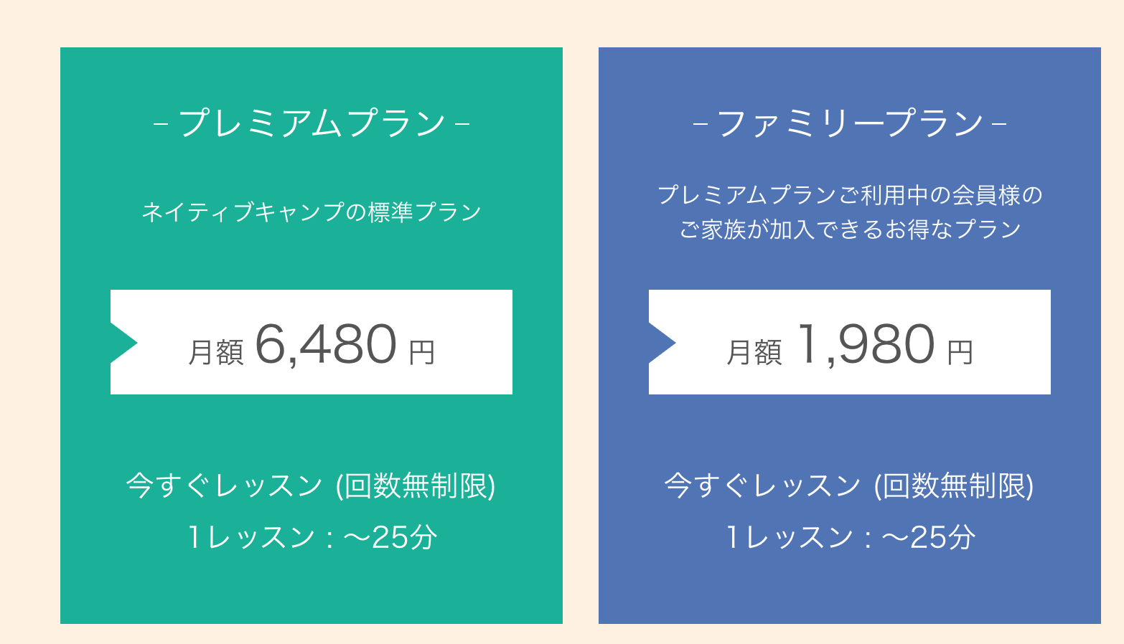
Task: Click the dash after the ファミリープラン title
Action: tap(998, 124)
